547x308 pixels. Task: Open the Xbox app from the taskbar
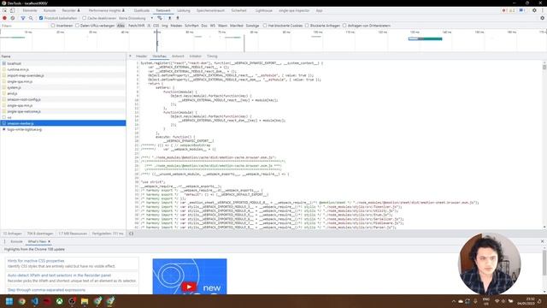[x=60, y=301]
